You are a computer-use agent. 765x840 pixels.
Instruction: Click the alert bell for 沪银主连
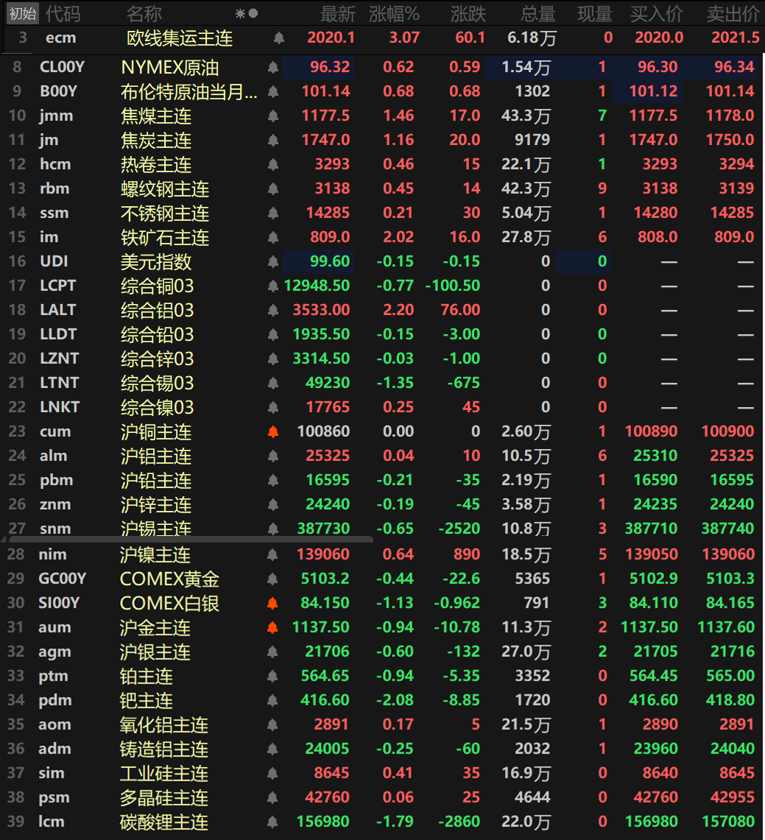pyautogui.click(x=272, y=652)
